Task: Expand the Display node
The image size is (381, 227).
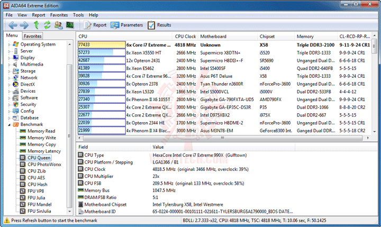Action: click(9, 58)
